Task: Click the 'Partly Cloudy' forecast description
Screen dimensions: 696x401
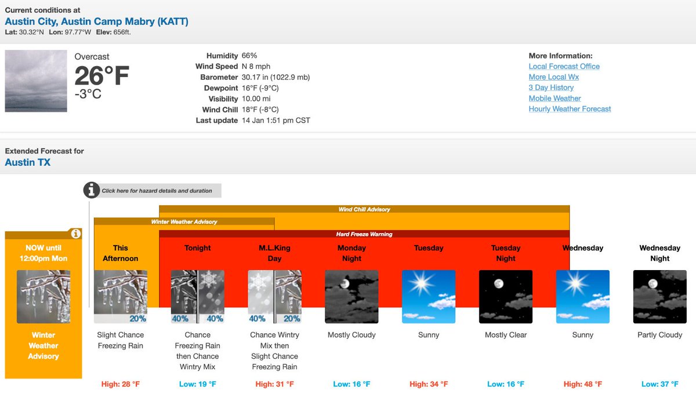Action: point(660,335)
